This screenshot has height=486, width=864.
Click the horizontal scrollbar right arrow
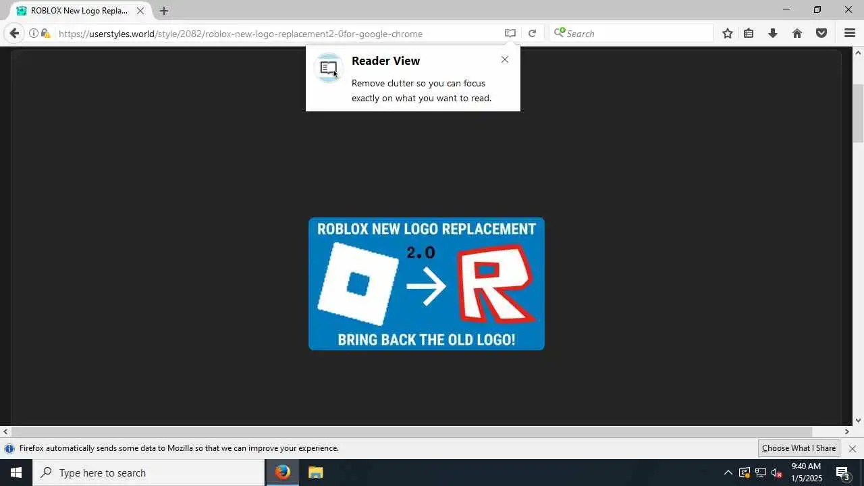[x=847, y=431]
